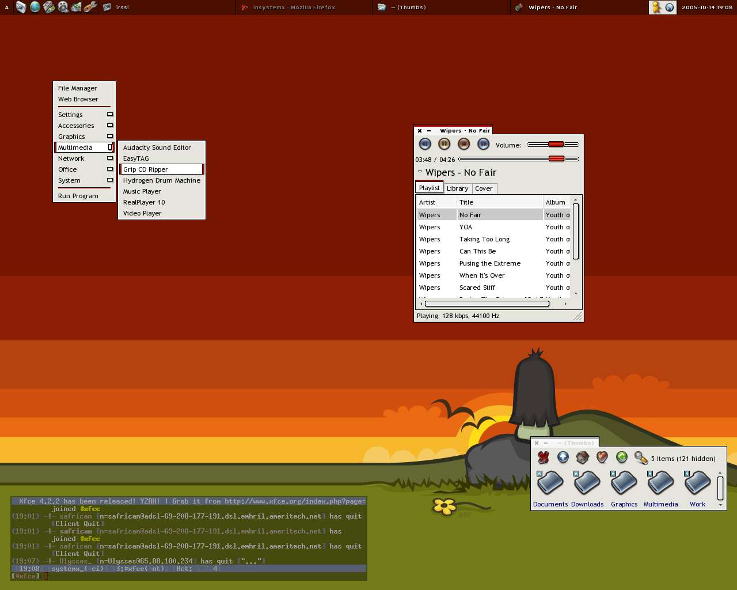Switch to Mozilla Firefox taskbar entry
737x590 pixels.
[x=304, y=7]
